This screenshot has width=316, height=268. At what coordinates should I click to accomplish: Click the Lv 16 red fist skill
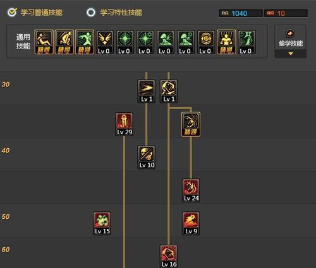169,256
